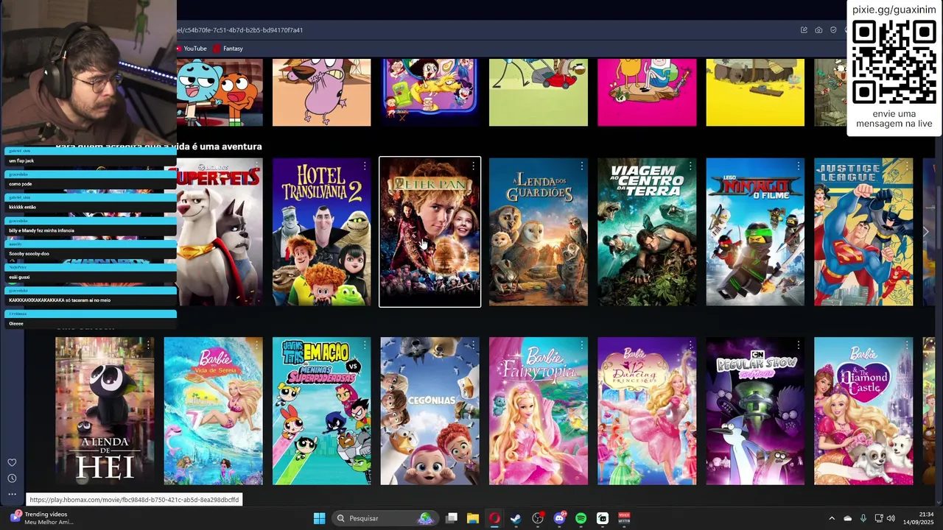Open options menu on A Lenda dos Guardiões poster
943x530 pixels.
click(581, 166)
